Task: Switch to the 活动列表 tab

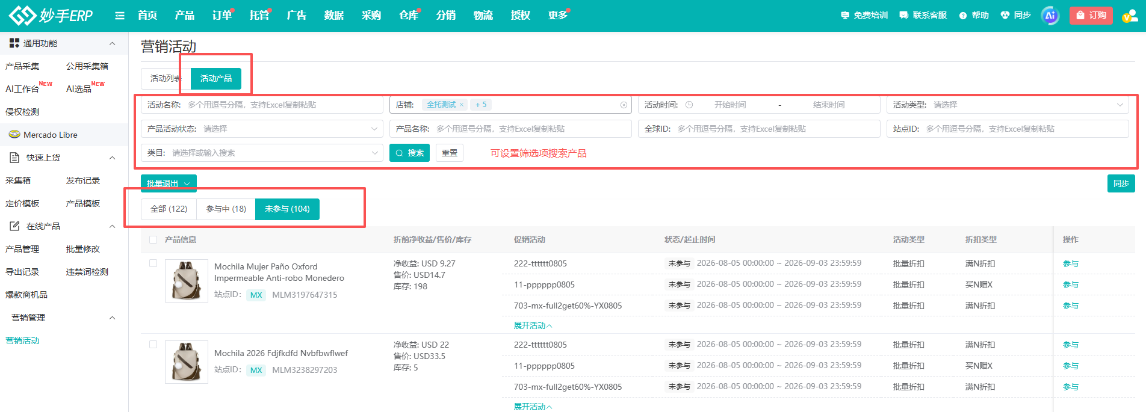Action: coord(166,78)
